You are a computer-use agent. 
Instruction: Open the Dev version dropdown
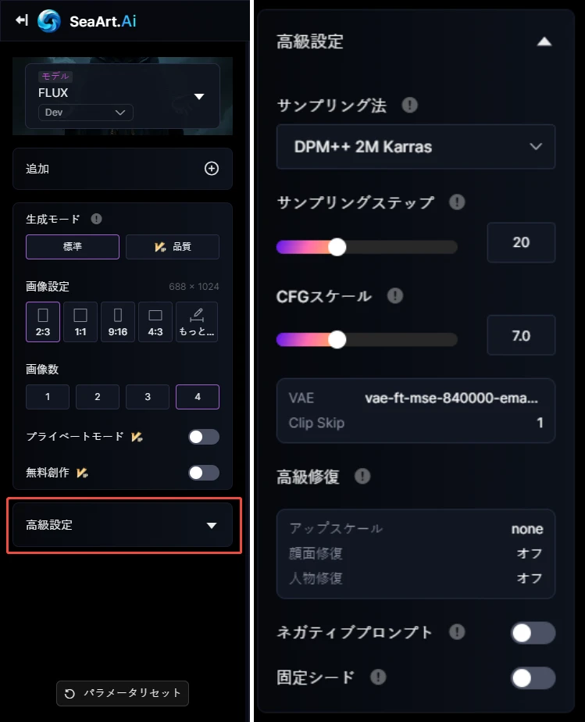pos(86,113)
